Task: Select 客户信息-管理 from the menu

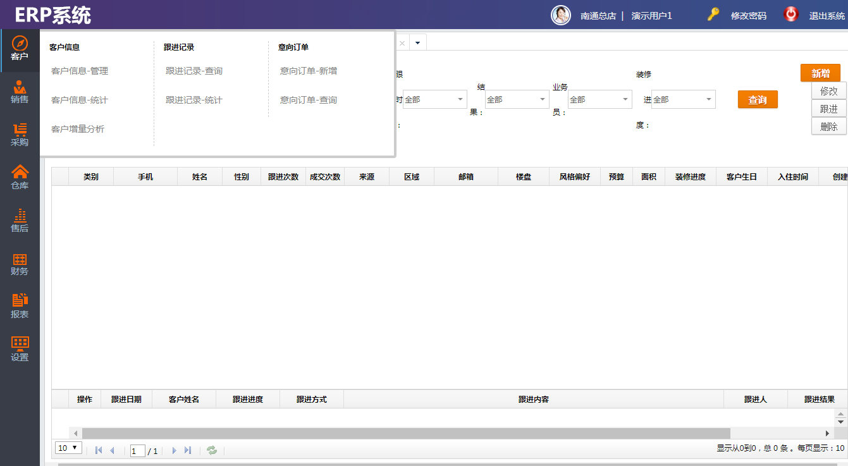Action: [80, 71]
